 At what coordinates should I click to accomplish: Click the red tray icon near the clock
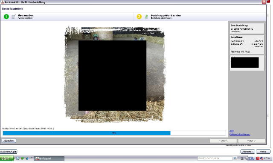point(258,158)
